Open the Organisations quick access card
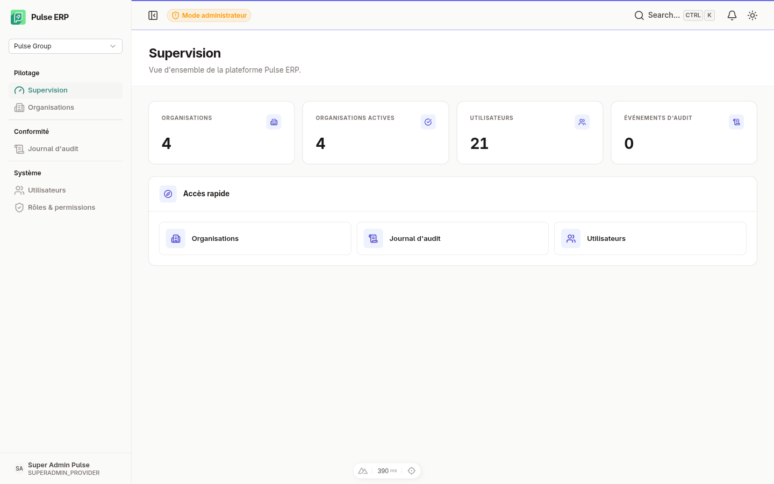Screen dimensions: 774x484 [x=255, y=239]
